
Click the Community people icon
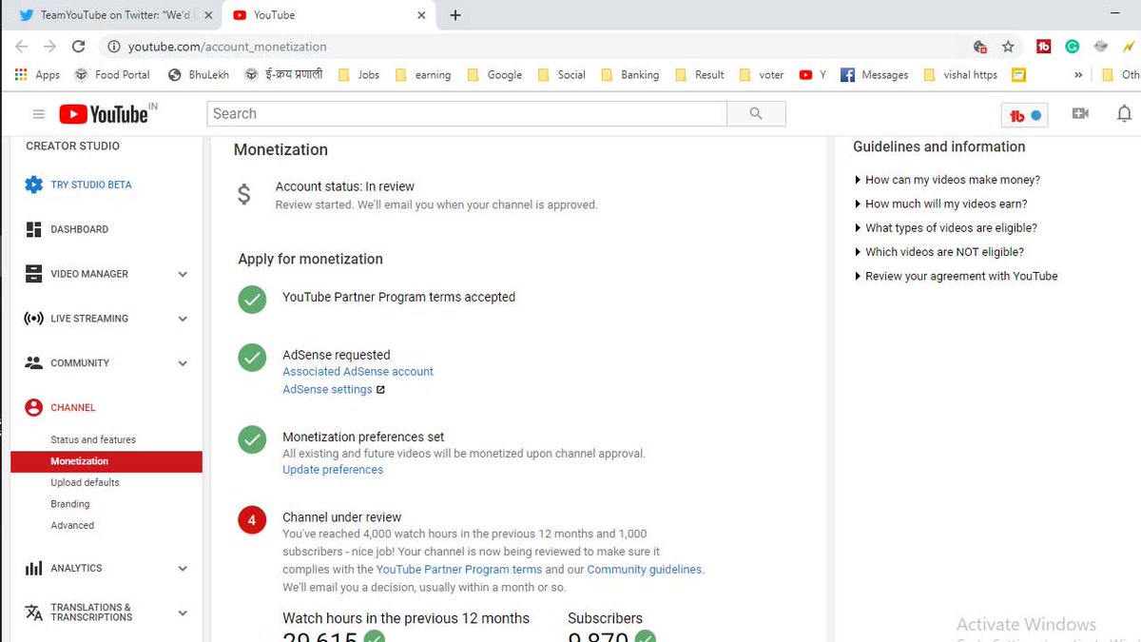click(34, 362)
